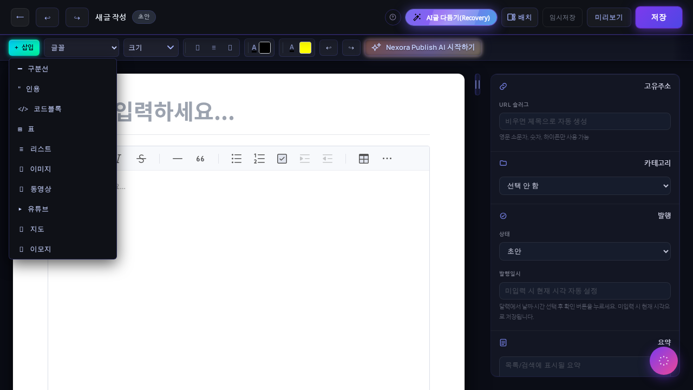
Task: Click redo arrow next to 새글 작성 title
Action: coord(77,17)
